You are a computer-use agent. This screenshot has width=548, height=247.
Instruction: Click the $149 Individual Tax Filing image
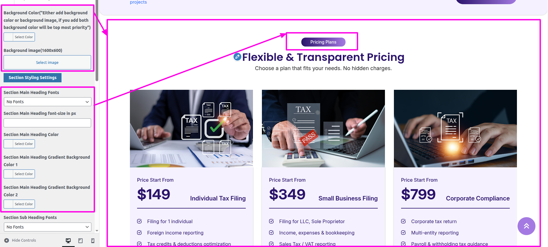[191, 128]
